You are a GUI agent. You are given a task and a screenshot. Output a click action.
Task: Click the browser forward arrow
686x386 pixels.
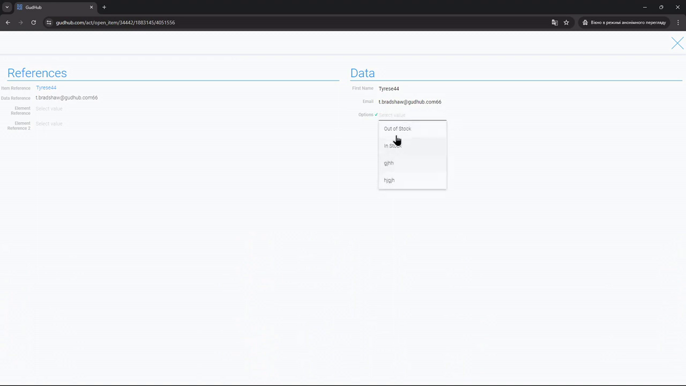[x=21, y=22]
